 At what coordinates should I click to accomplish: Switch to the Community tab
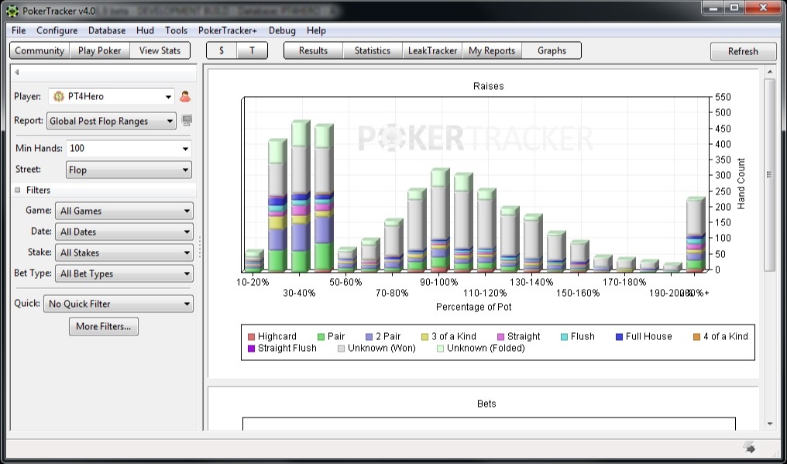40,50
